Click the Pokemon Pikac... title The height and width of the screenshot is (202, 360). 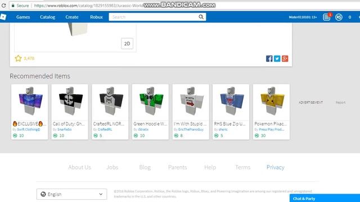(x=271, y=124)
